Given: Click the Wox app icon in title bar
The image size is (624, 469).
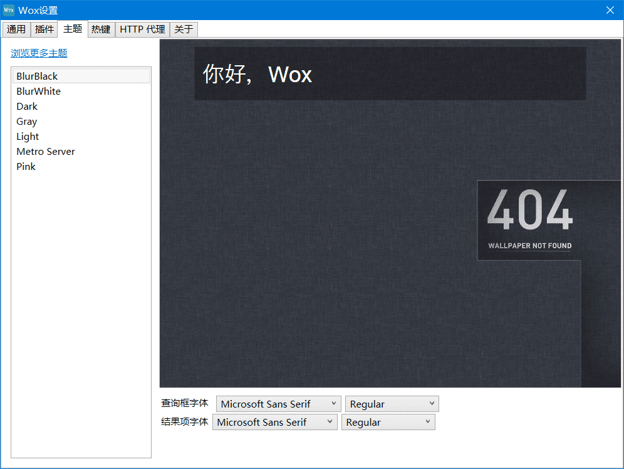Looking at the screenshot, I should pos(9,10).
